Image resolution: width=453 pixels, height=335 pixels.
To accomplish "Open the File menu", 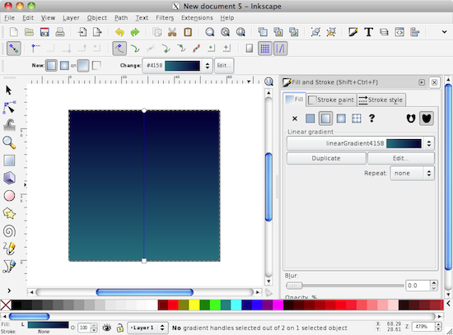I will point(9,18).
